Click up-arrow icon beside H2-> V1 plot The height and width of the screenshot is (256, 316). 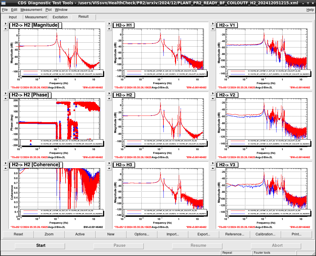coord(213,29)
